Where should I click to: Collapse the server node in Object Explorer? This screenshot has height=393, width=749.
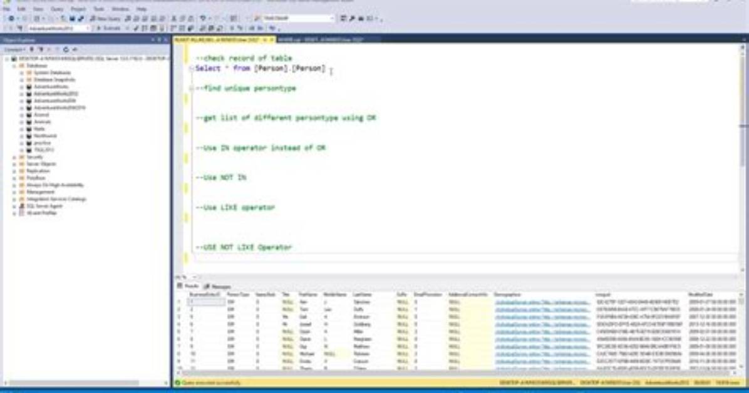click(7, 59)
